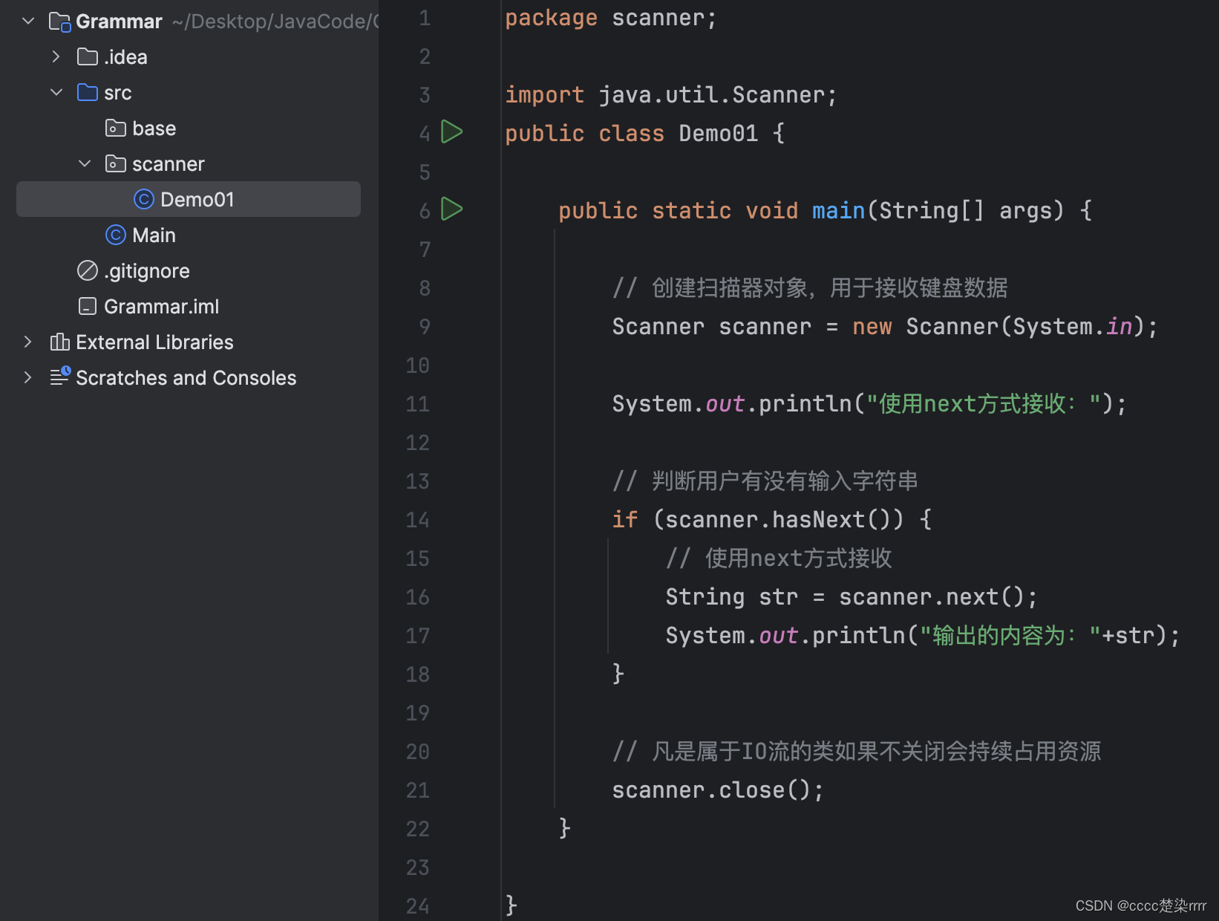Image resolution: width=1219 pixels, height=921 pixels.
Task: Click string "使用next方式接收："
Action: click(x=984, y=403)
